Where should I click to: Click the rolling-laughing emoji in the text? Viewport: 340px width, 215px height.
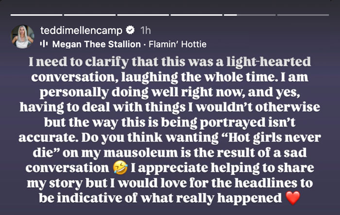point(120,168)
